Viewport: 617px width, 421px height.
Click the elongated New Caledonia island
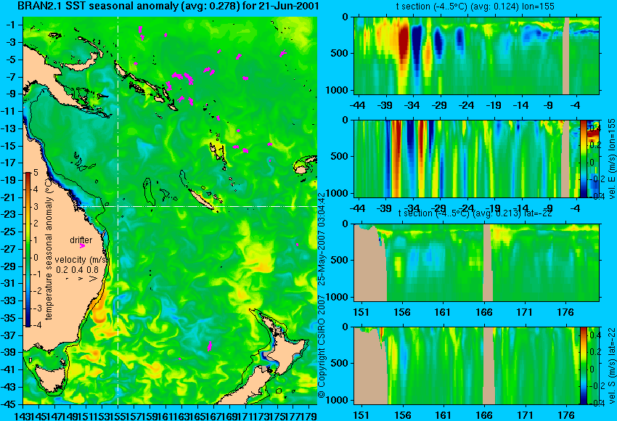[x=202, y=199]
